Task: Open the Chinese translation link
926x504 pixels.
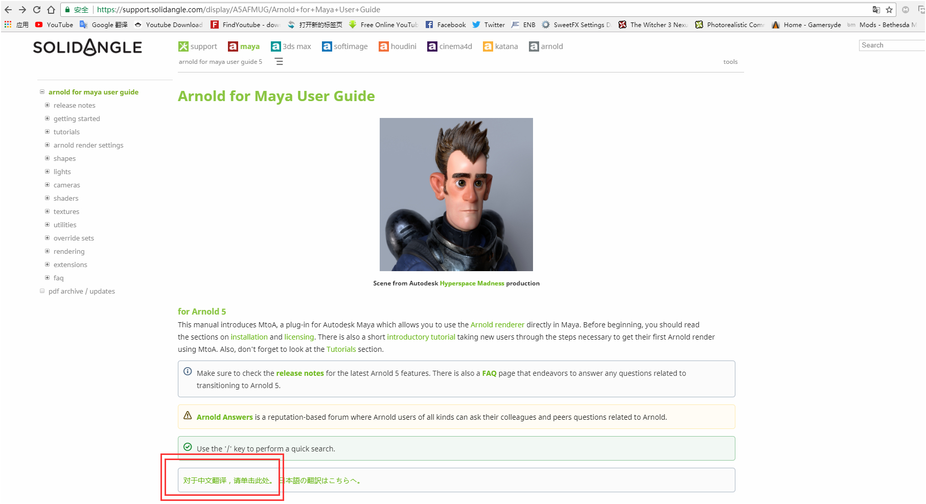Action: 228,481
